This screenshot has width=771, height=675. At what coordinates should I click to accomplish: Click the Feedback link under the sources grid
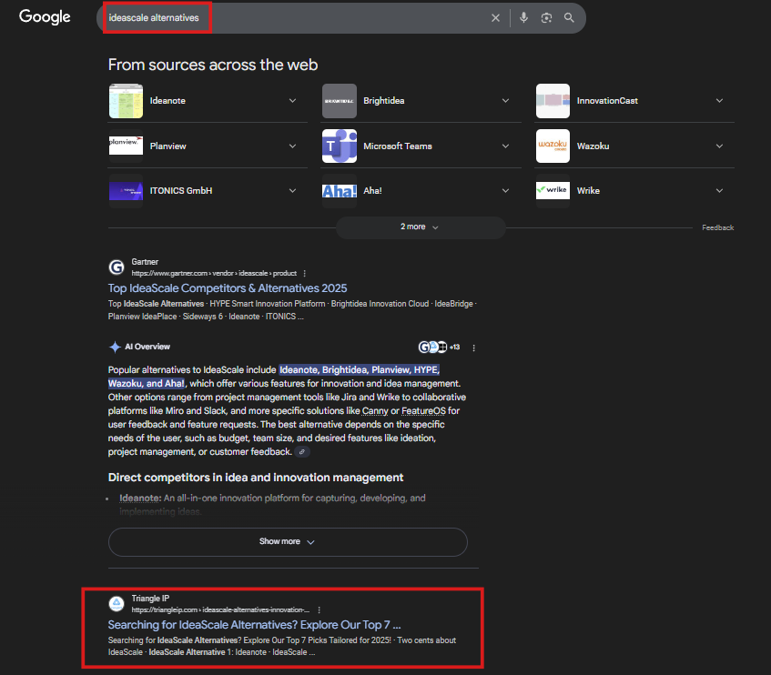(x=717, y=227)
